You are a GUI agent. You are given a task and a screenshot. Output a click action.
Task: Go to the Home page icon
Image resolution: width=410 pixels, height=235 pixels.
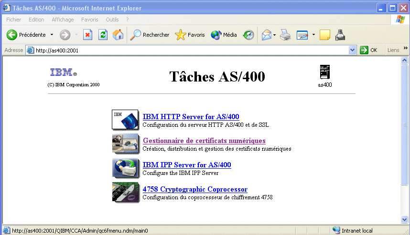pos(118,35)
